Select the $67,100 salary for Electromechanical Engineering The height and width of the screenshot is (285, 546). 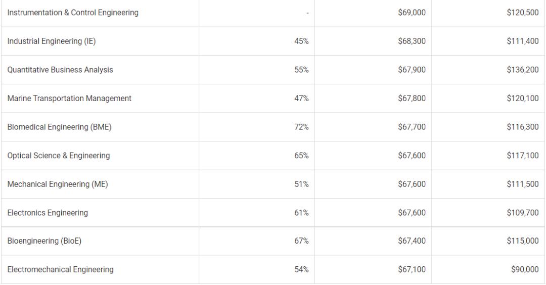coord(412,270)
